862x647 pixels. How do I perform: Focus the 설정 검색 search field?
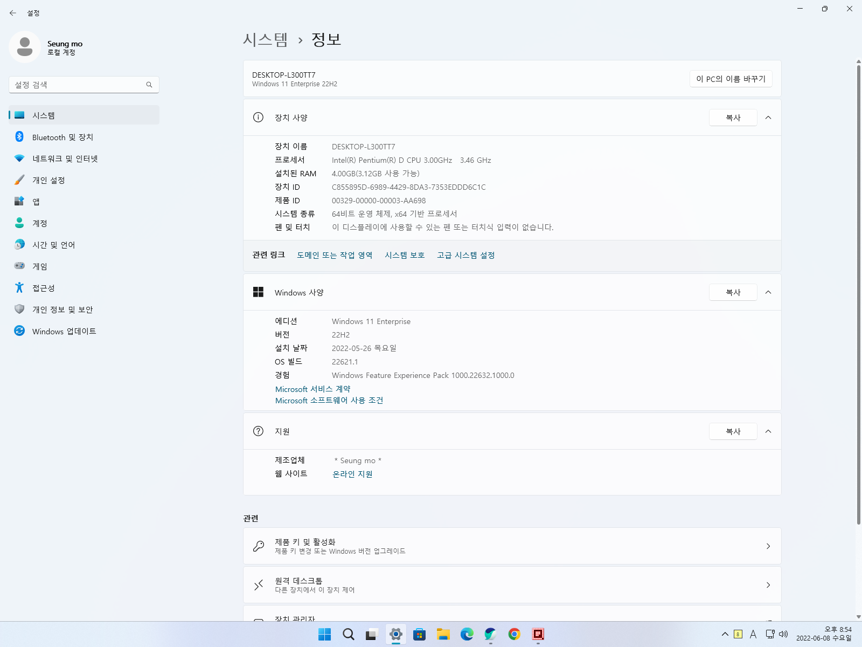pos(84,85)
